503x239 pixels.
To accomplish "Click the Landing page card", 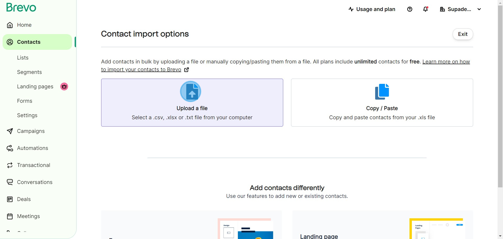I will (383, 225).
